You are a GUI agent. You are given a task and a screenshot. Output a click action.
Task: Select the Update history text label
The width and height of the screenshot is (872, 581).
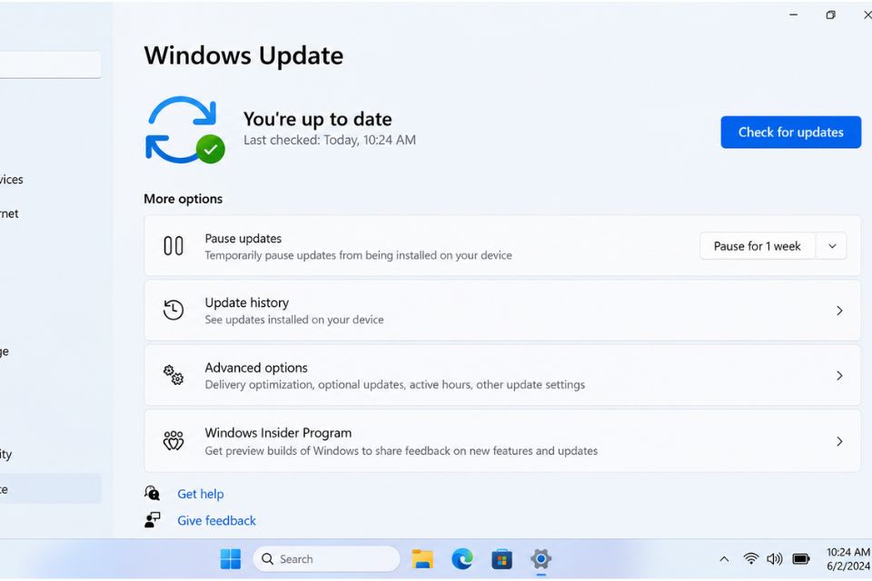click(247, 302)
